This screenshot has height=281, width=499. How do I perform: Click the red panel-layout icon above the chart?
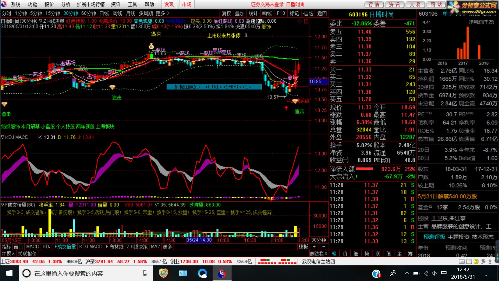coord(306,21)
